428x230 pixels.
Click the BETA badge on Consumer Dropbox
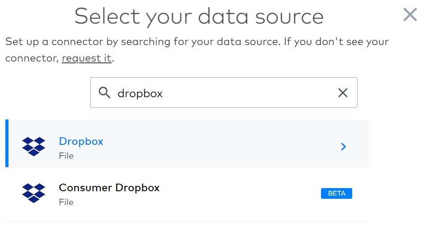(336, 193)
